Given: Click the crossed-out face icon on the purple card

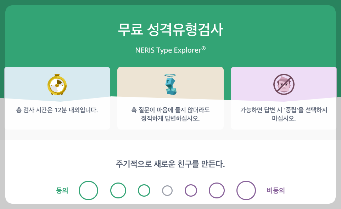Looking at the screenshot, I should click(x=284, y=84).
